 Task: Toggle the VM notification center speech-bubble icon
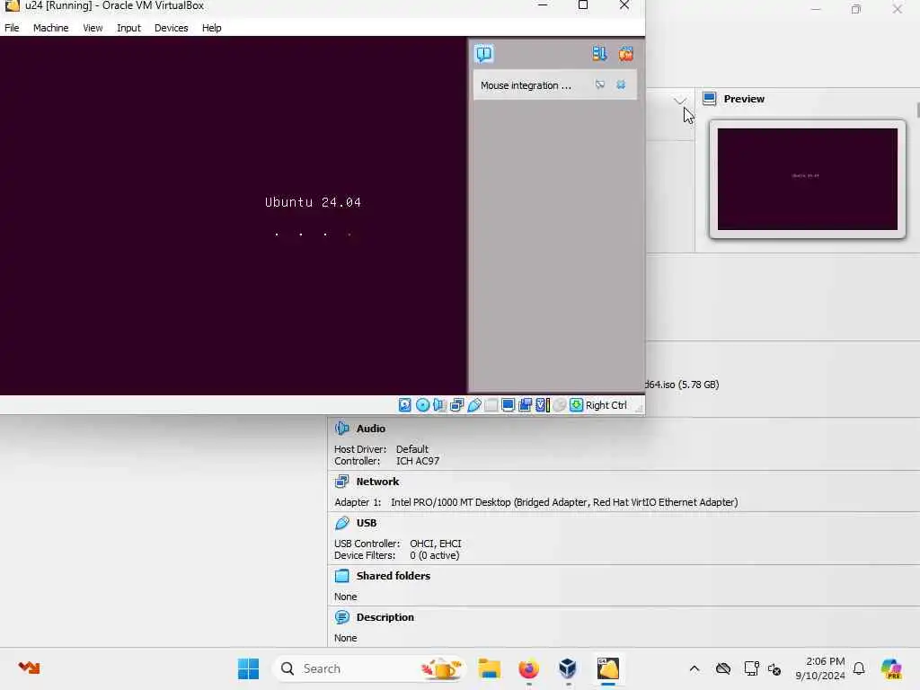(484, 54)
